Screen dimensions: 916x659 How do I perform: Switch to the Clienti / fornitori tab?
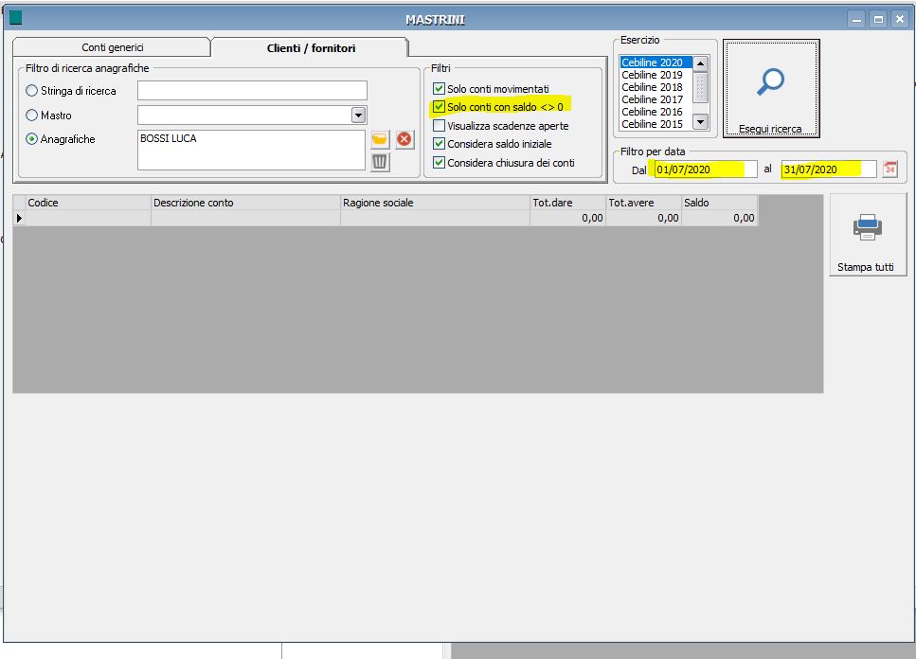(x=311, y=48)
